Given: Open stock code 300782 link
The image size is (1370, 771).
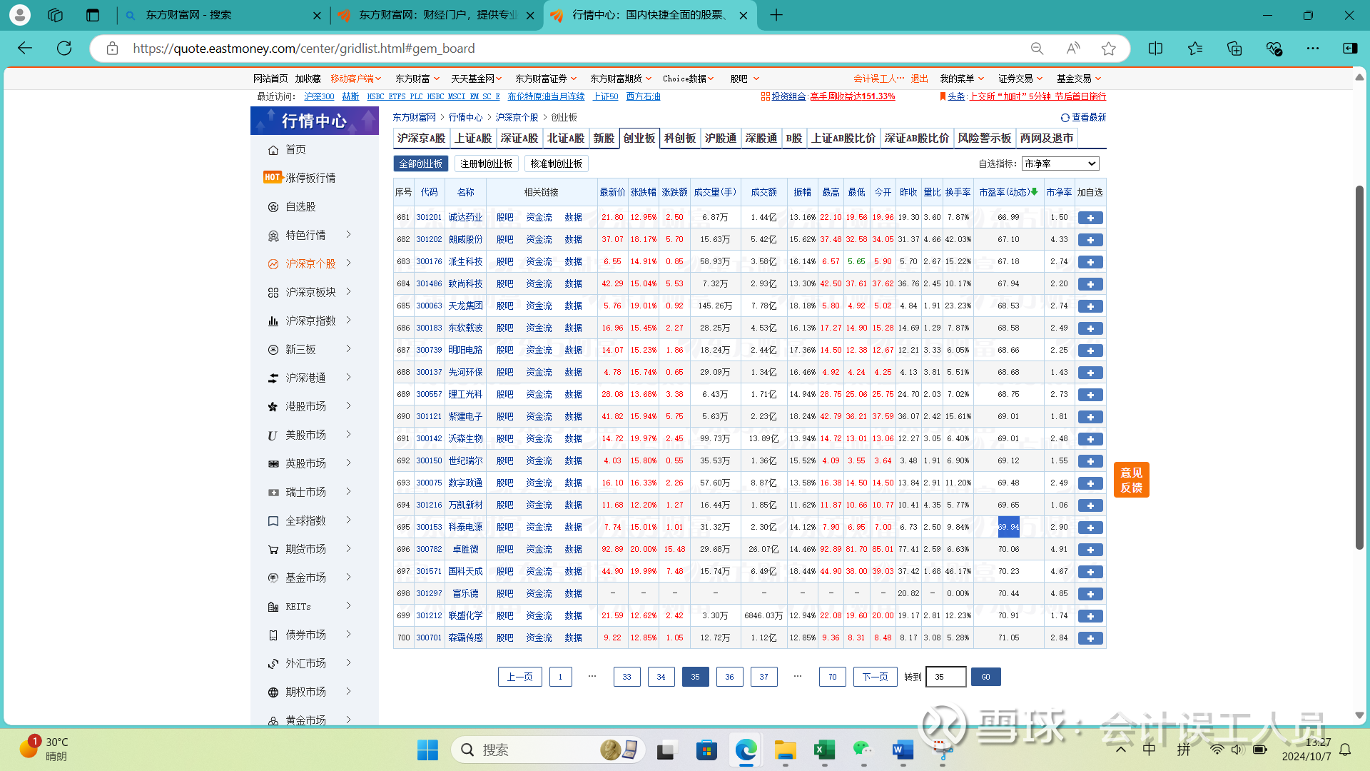Looking at the screenshot, I should tap(429, 550).
